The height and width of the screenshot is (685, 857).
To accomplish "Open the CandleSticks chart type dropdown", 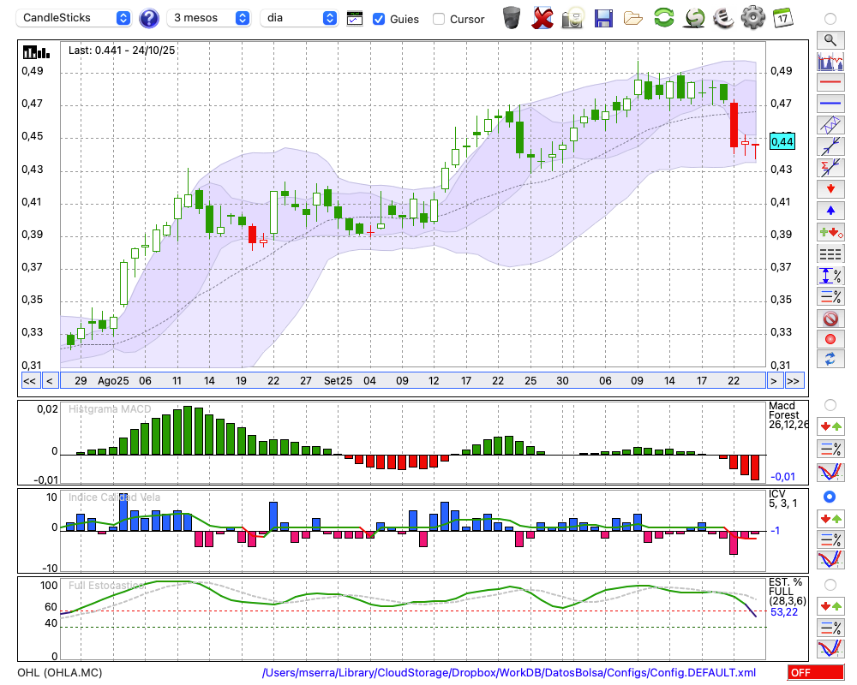I will coord(74,18).
